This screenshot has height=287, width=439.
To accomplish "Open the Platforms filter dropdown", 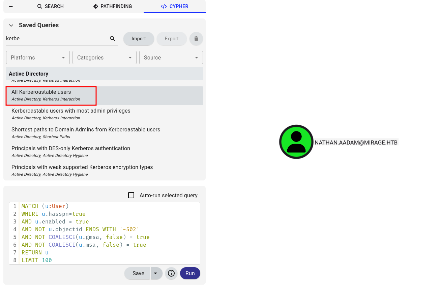I will pyautogui.click(x=38, y=57).
